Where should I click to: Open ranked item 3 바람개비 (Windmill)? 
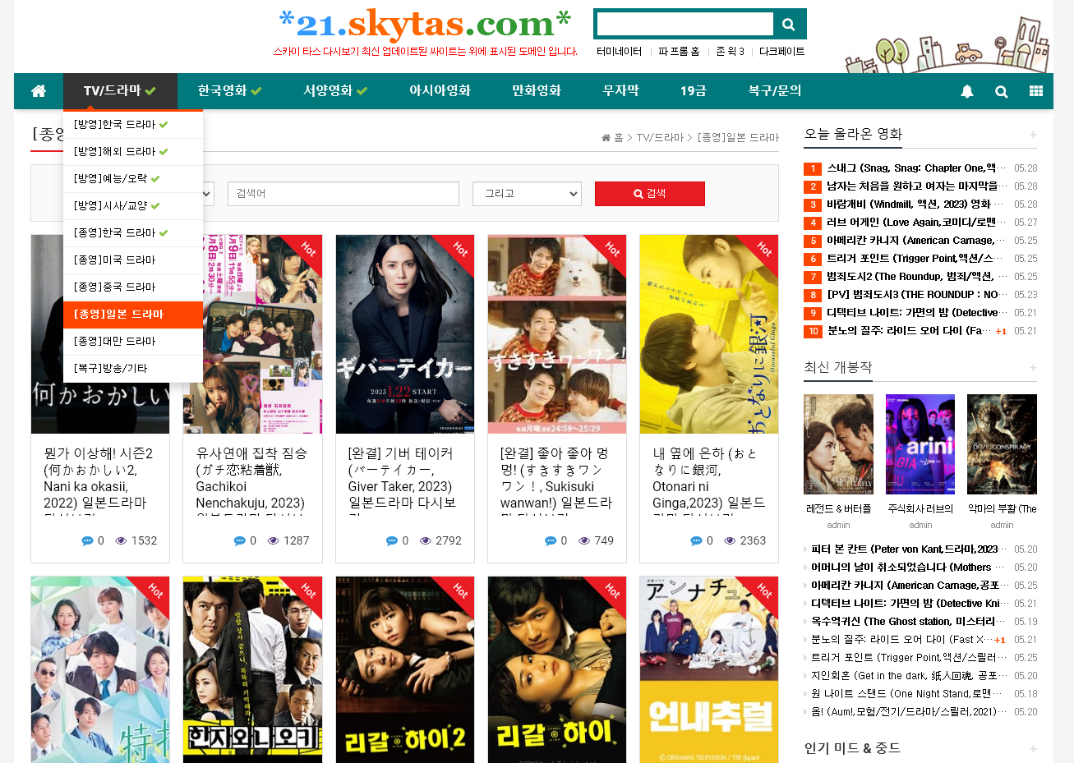(x=915, y=205)
